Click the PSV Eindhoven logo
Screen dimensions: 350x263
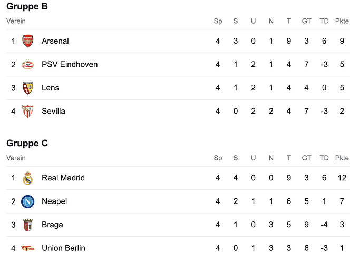pyautogui.click(x=28, y=65)
